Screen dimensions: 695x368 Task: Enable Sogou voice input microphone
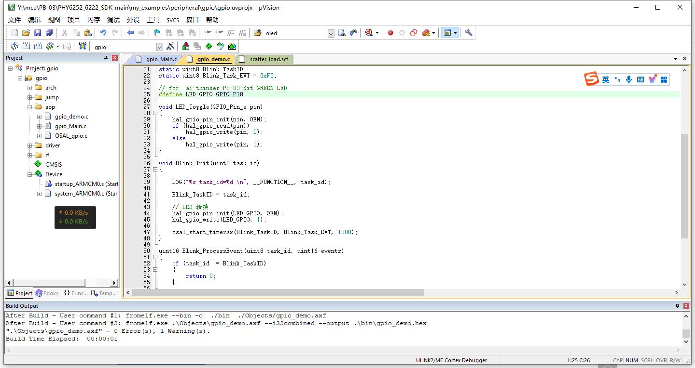coord(629,79)
